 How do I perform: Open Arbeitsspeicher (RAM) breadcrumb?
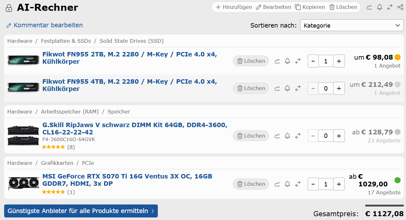click(70, 112)
